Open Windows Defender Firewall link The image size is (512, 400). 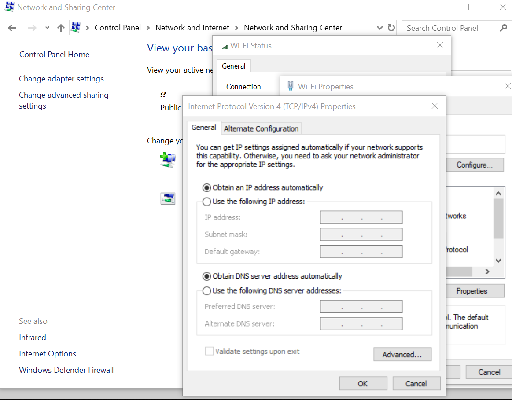pyautogui.click(x=66, y=370)
